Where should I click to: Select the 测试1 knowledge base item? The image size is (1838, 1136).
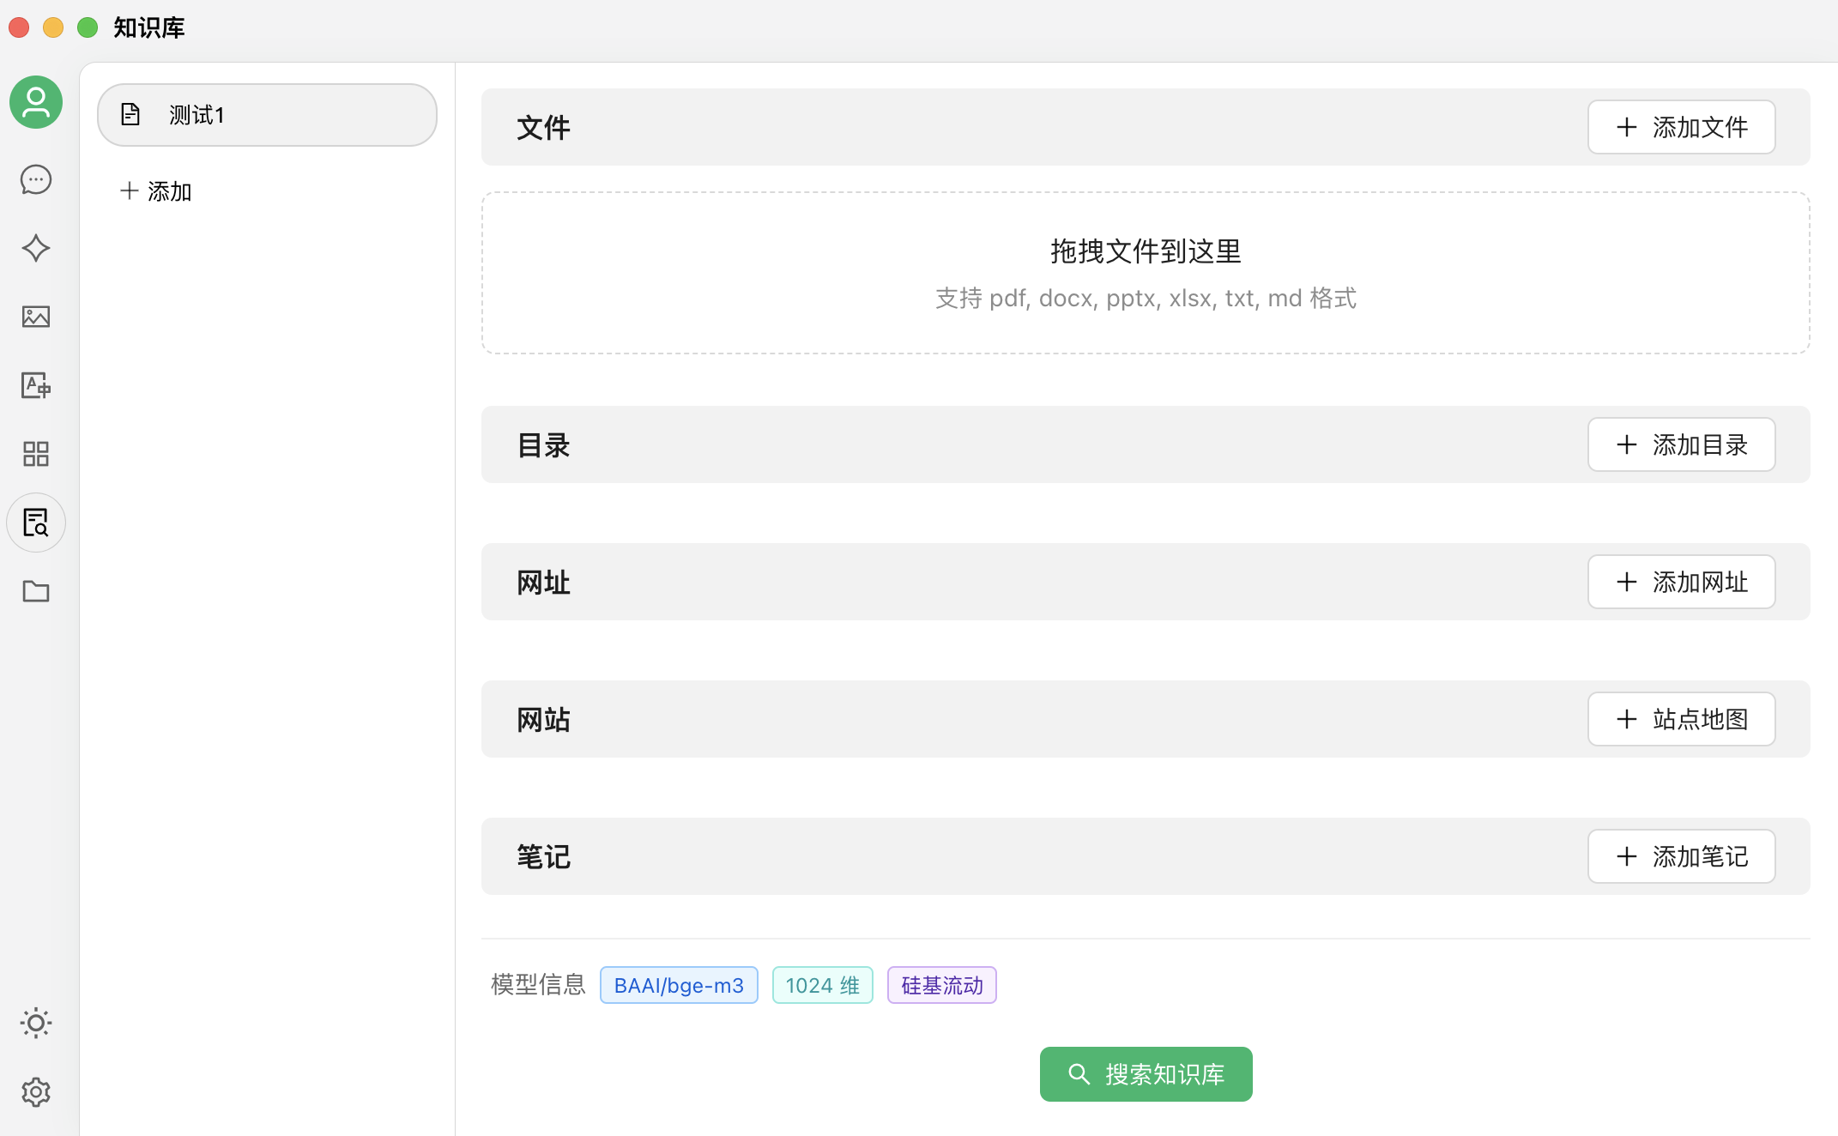(267, 115)
